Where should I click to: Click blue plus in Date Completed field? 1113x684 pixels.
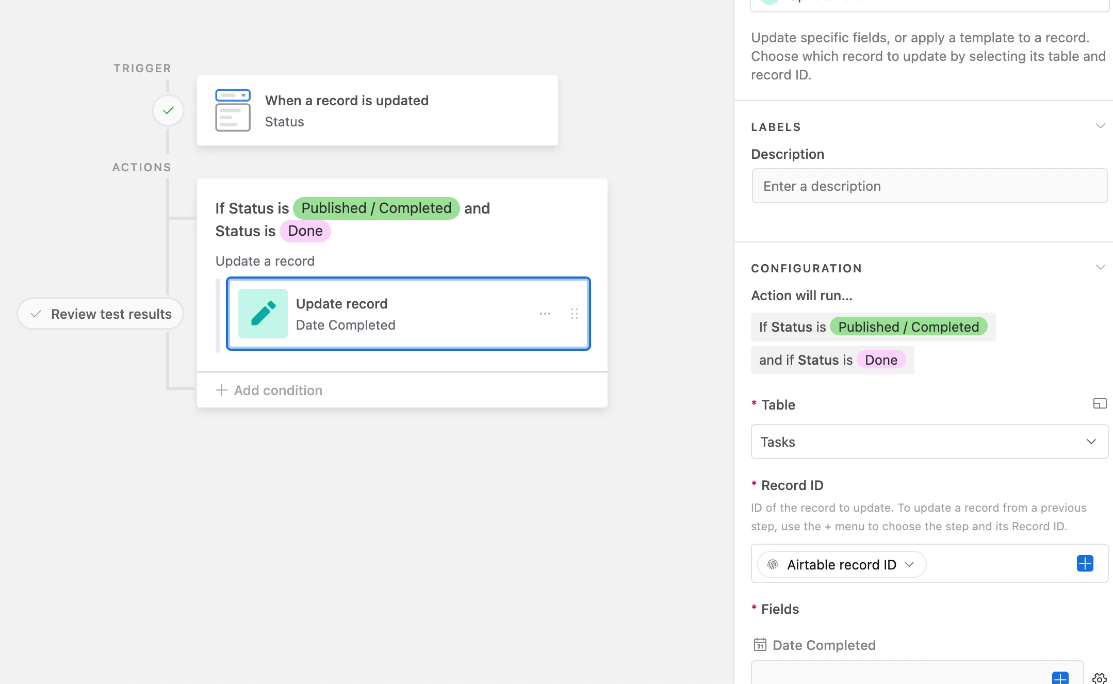tap(1060, 678)
